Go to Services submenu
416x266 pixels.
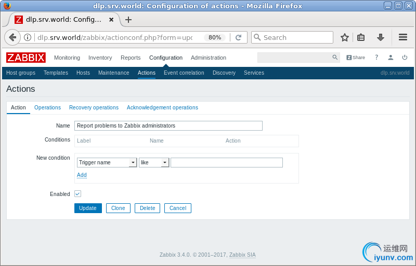(254, 73)
